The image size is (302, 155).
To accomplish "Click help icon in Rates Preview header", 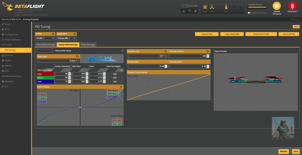I will point(121,87).
